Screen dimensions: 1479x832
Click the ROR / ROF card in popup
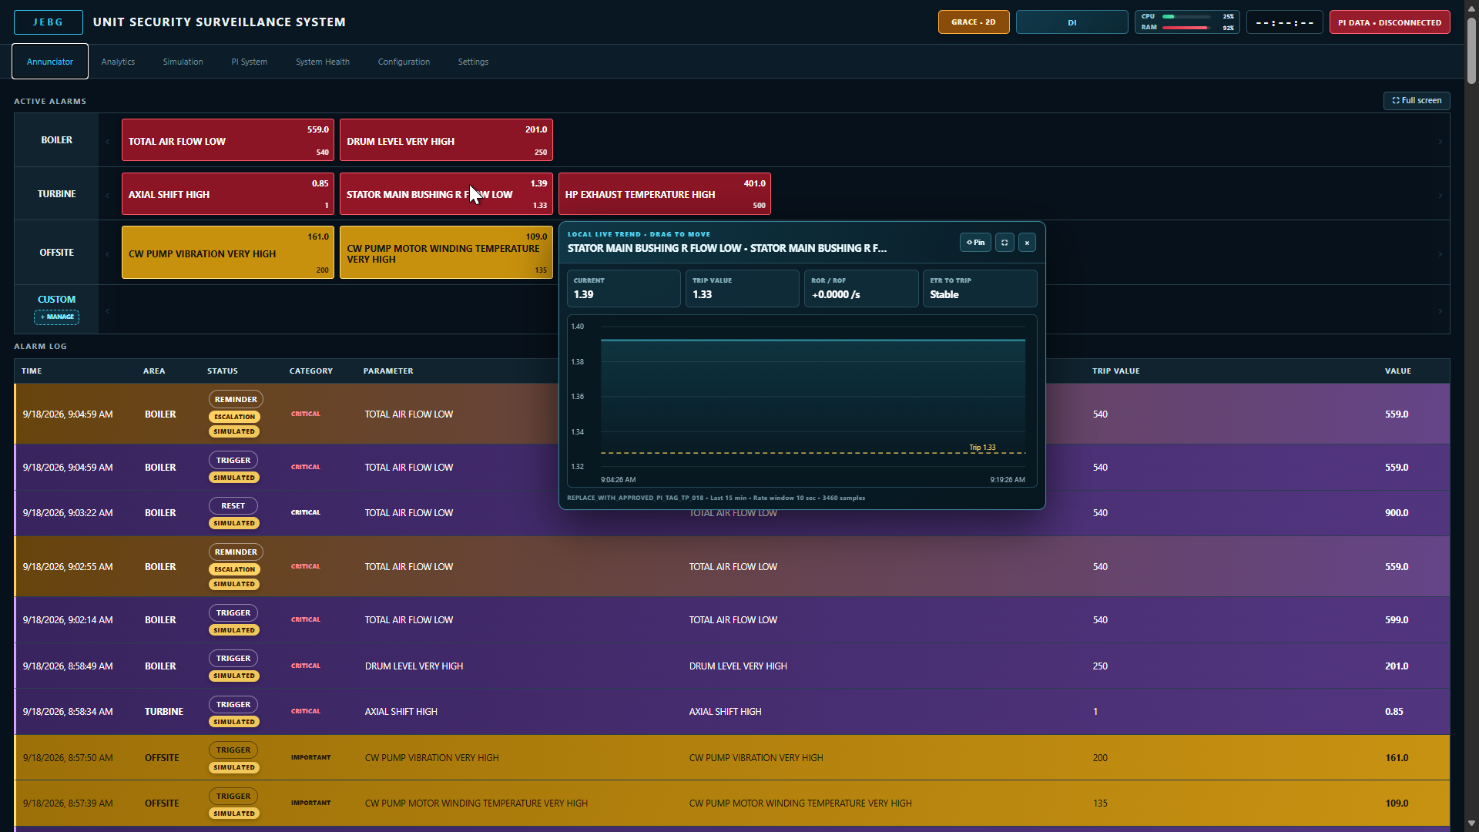pyautogui.click(x=861, y=288)
